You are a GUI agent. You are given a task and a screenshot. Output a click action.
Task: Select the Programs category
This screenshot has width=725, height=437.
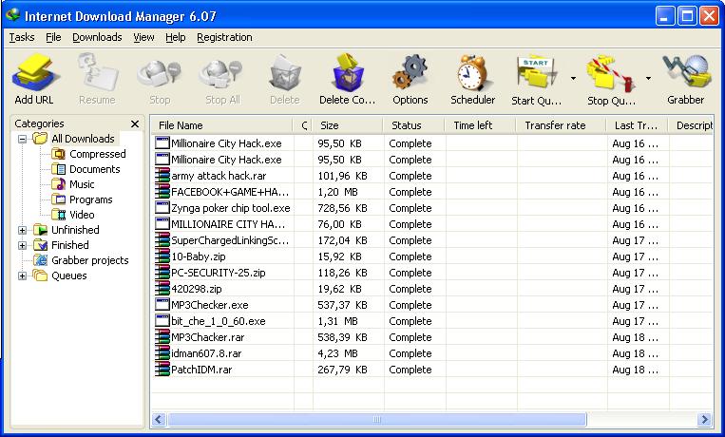point(90,199)
